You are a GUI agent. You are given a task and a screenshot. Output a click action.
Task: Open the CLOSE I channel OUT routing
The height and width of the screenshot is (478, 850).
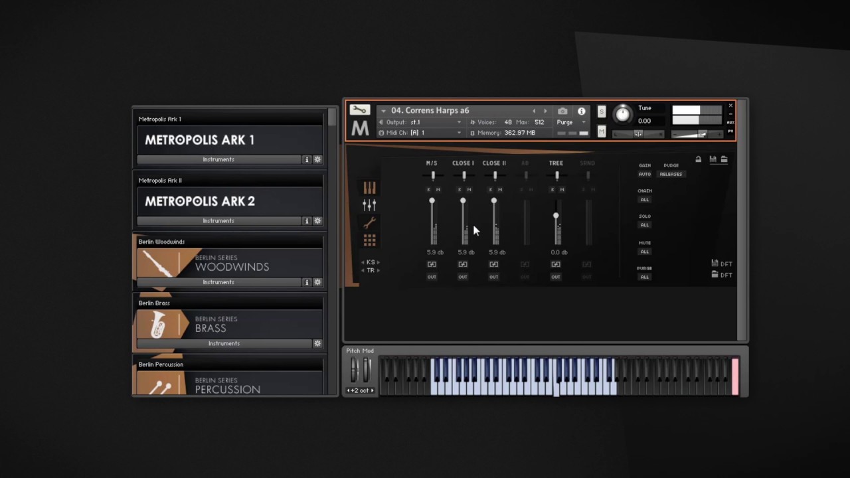click(x=463, y=277)
